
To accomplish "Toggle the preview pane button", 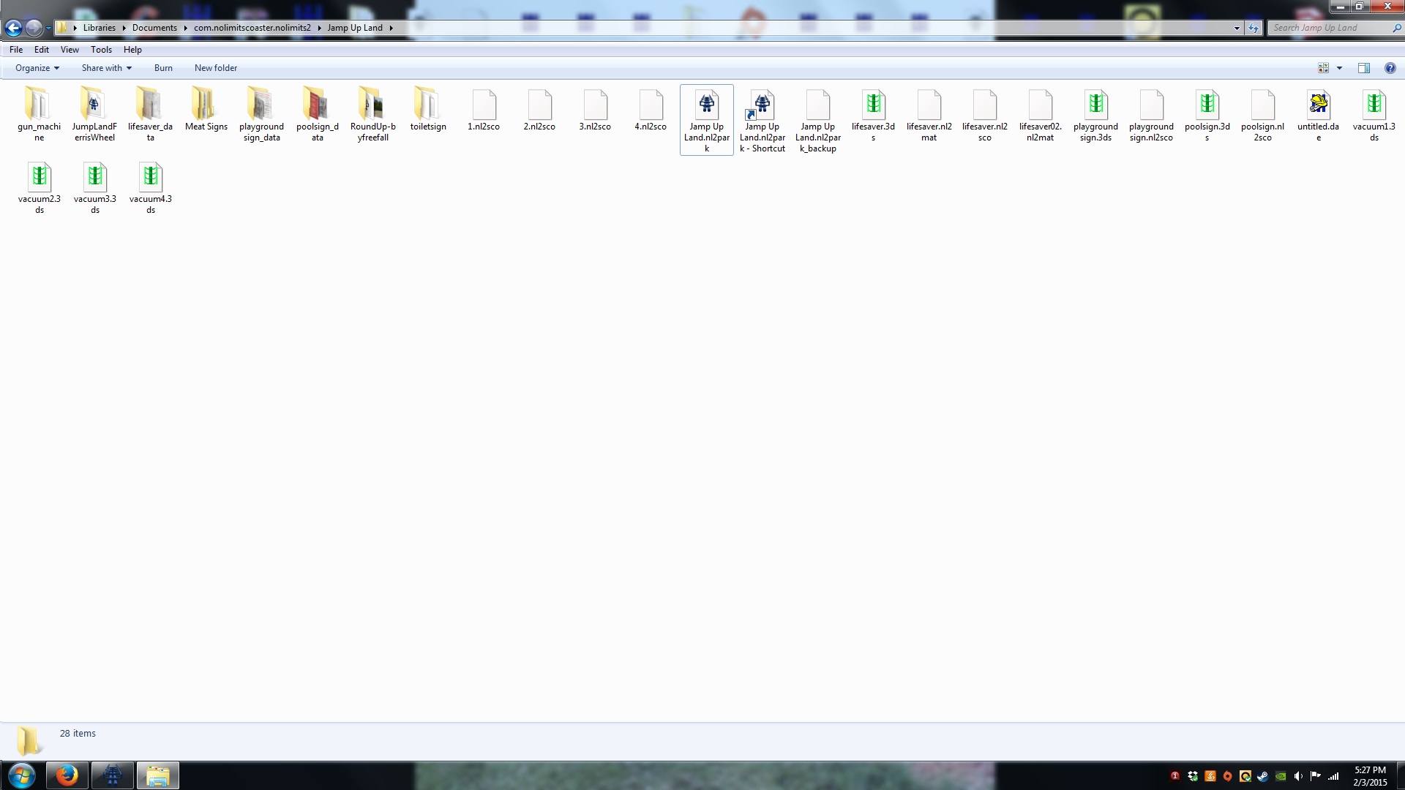I will tap(1363, 68).
